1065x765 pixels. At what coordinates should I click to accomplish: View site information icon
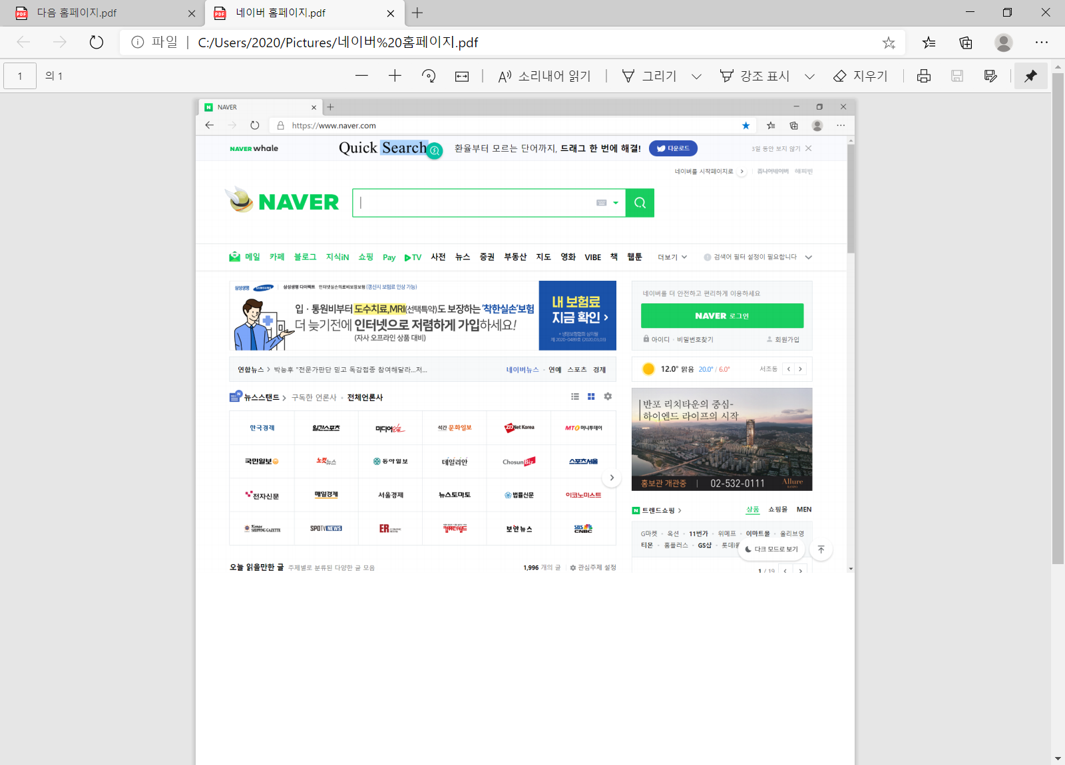pos(138,42)
